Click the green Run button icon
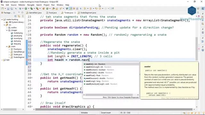Viewport: 205px width, 115px height. [26, 9]
